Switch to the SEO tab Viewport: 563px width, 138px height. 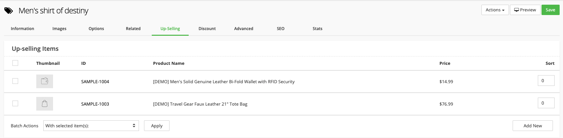click(x=281, y=29)
